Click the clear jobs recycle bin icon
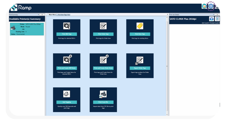 [x=217, y=19]
